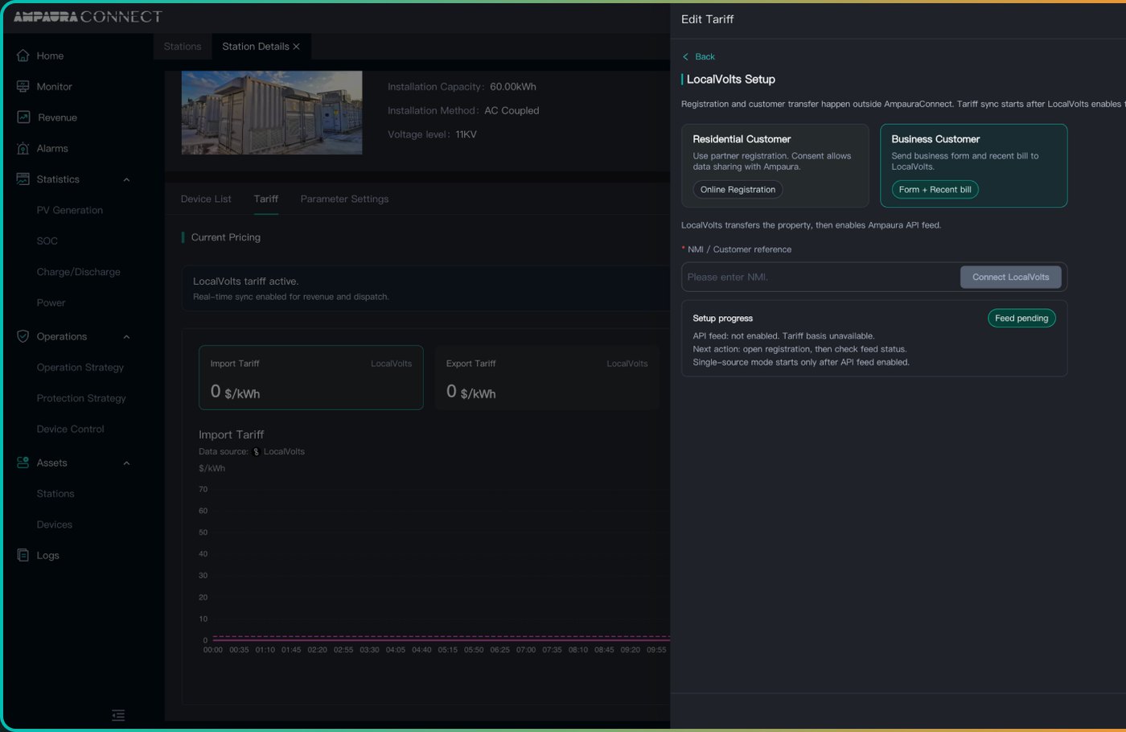
Task: Select the Export Tariff card
Action: click(547, 377)
